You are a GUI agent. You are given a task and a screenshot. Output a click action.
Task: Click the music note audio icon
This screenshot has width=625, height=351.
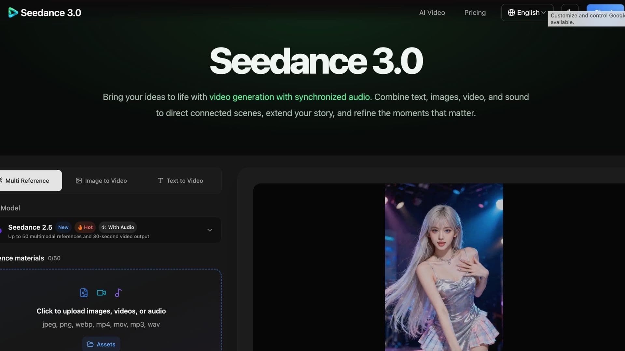118,293
